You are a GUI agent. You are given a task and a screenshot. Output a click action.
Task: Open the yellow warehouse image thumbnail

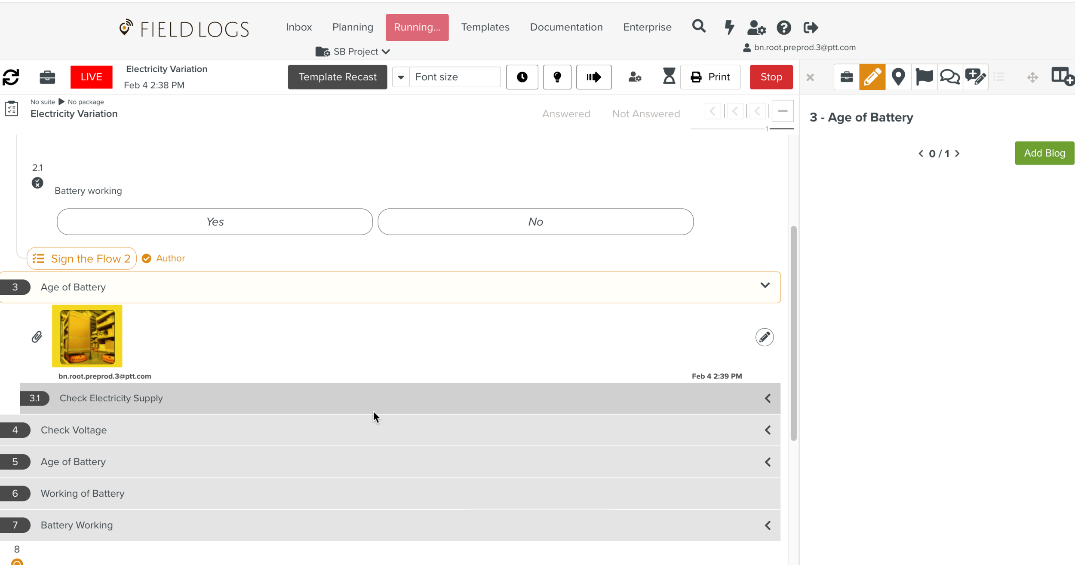click(87, 336)
